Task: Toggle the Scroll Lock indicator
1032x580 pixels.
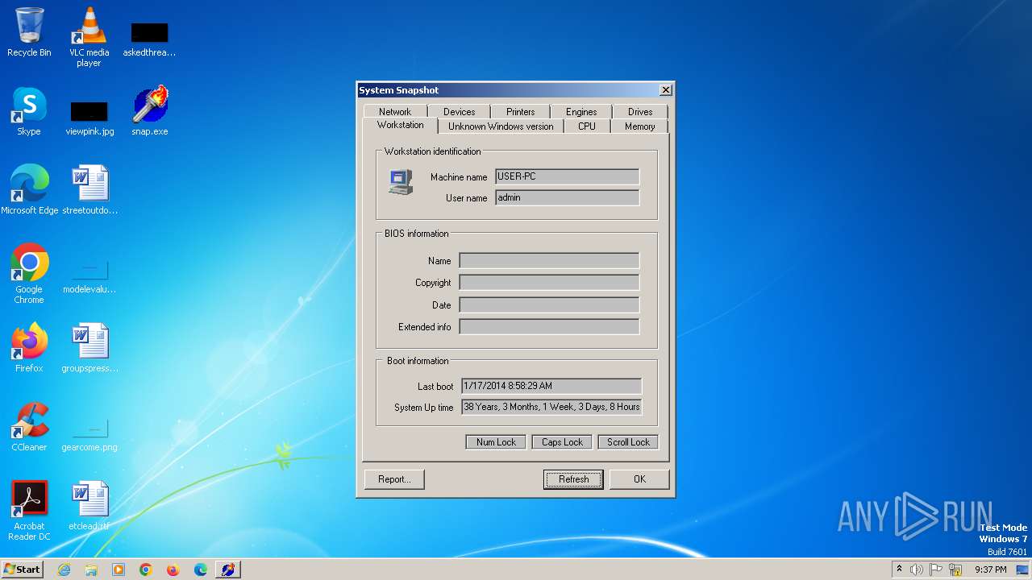Action: [628, 442]
